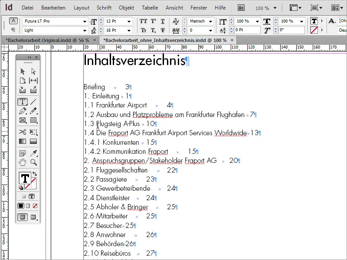
Task: Toggle Small Caps formatting (Tr)
Action: click(x=143, y=30)
